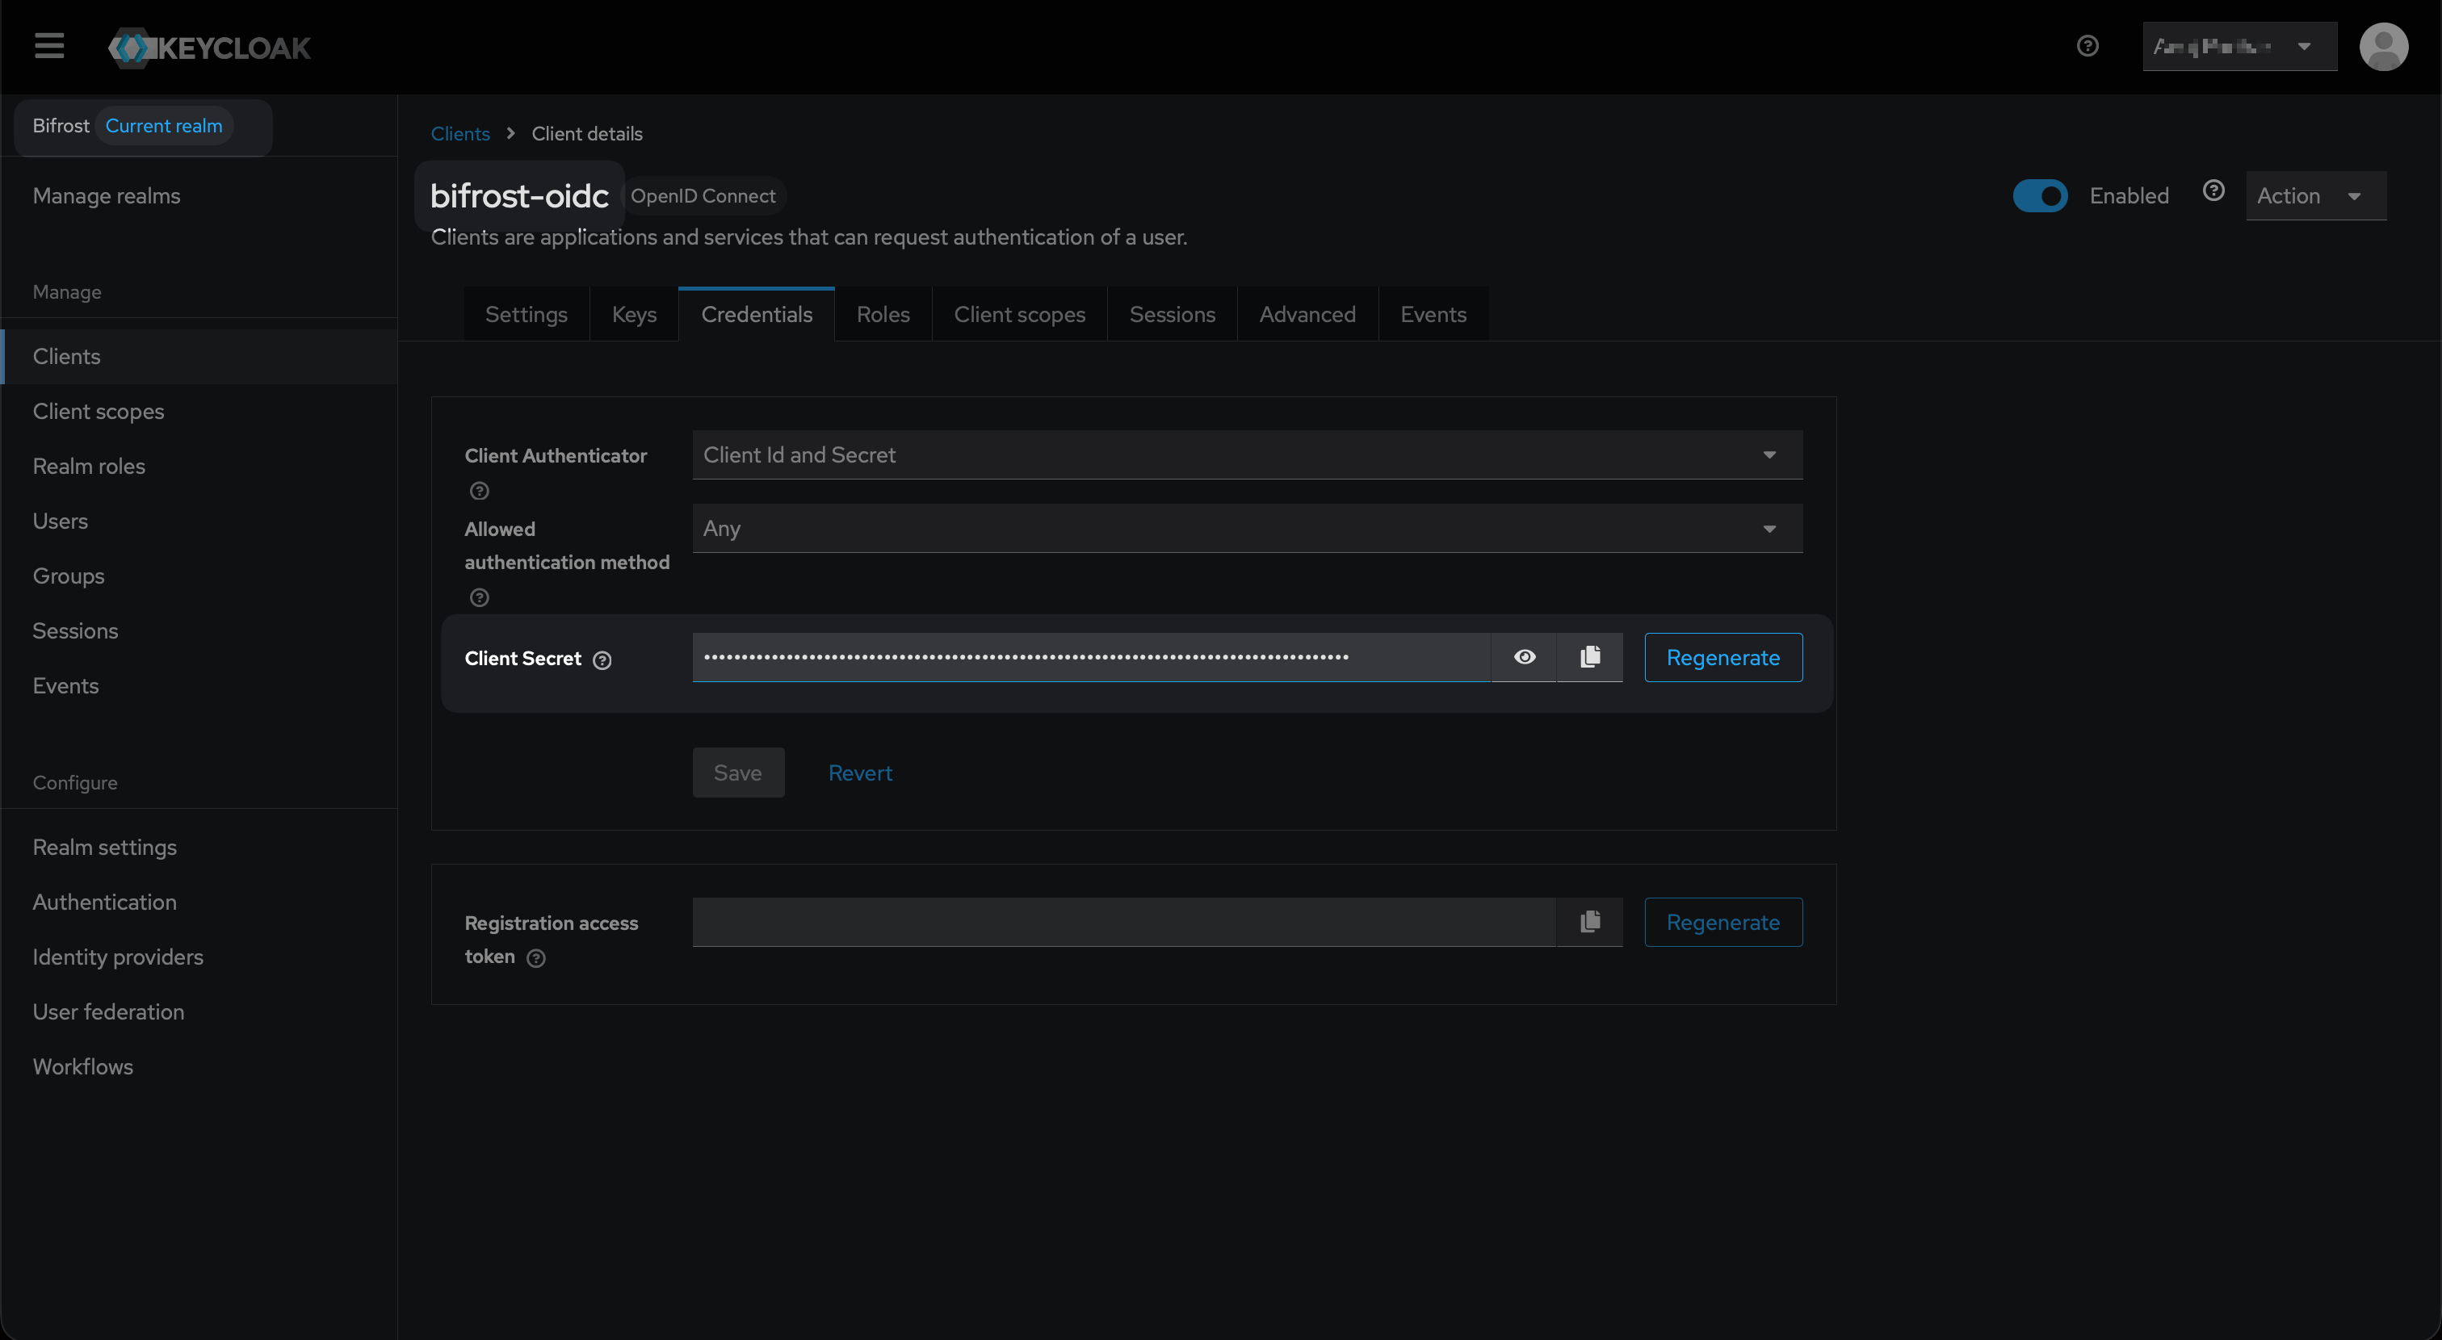
Task: Click the bifrost-oidc client title
Action: 518,195
